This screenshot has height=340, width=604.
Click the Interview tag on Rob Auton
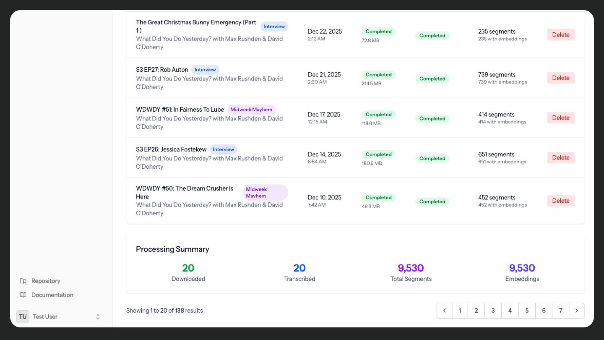[205, 70]
